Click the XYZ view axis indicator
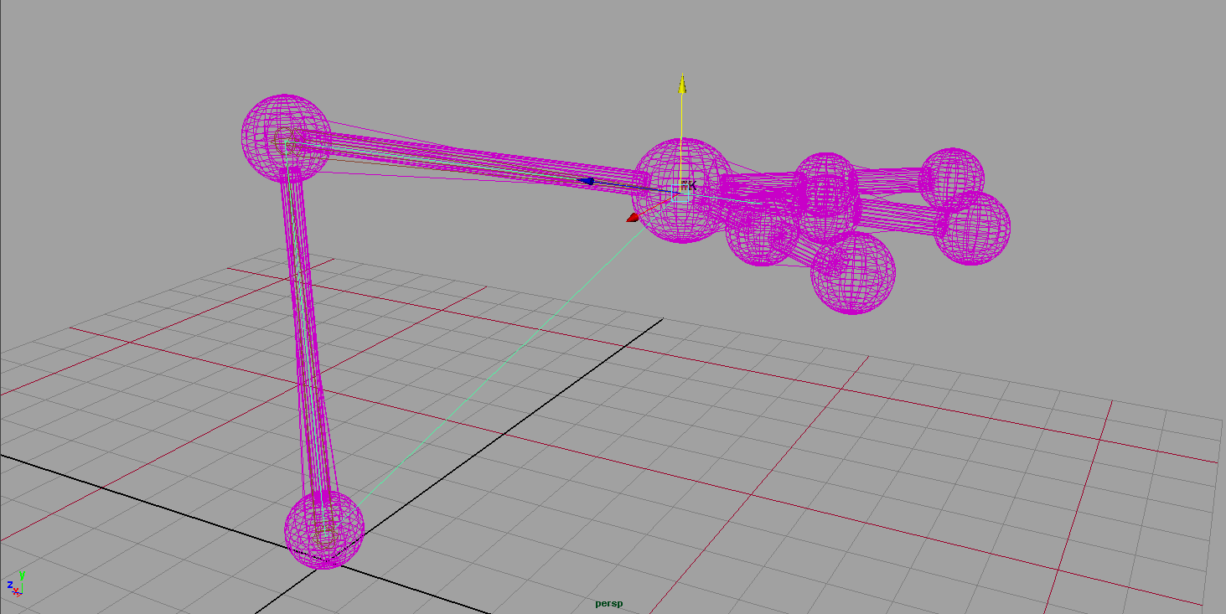The height and width of the screenshot is (614, 1226). 15,583
